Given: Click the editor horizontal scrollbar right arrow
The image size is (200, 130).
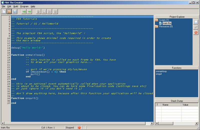Looking at the screenshot, I should (x=152, y=123).
